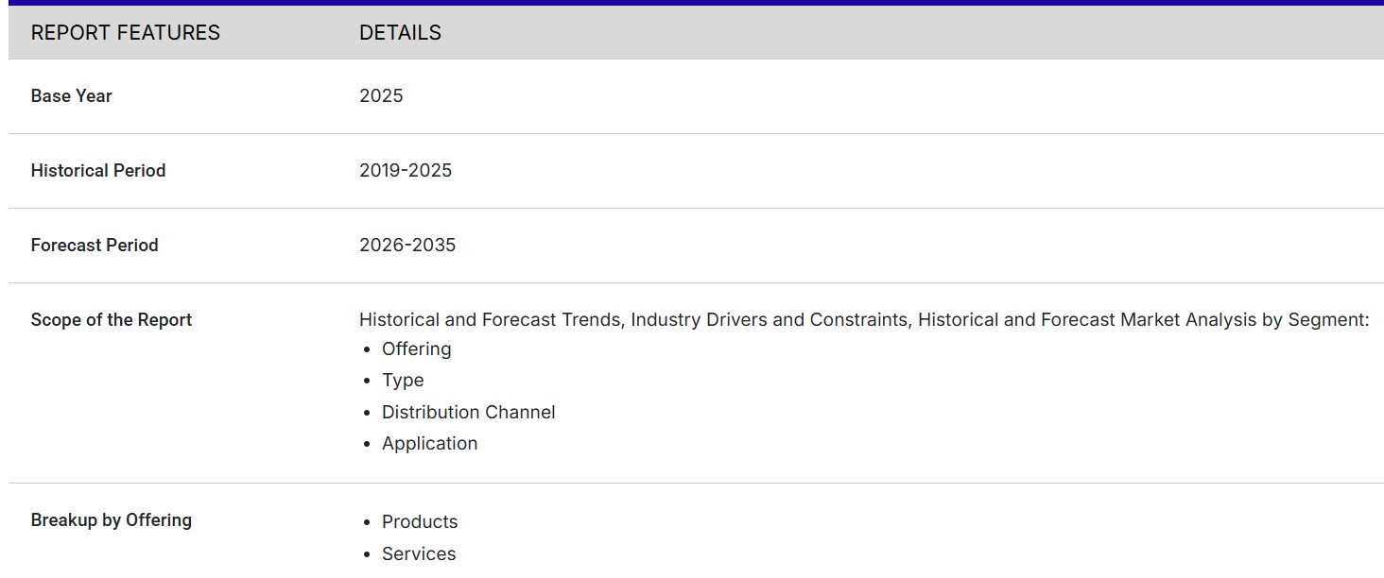Click the REPORT FEATURES column header

(125, 33)
